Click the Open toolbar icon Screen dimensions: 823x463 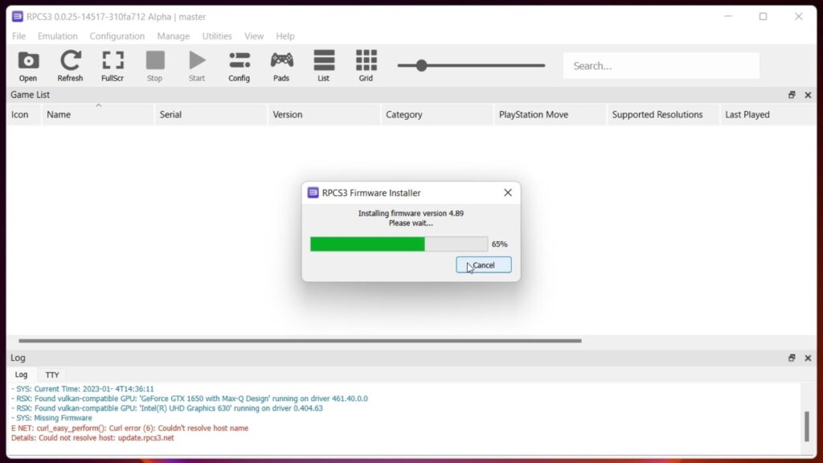click(x=28, y=66)
